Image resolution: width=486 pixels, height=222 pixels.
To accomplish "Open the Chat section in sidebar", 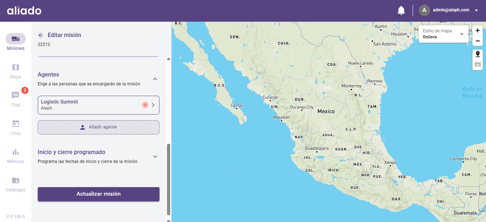I will (x=16, y=99).
